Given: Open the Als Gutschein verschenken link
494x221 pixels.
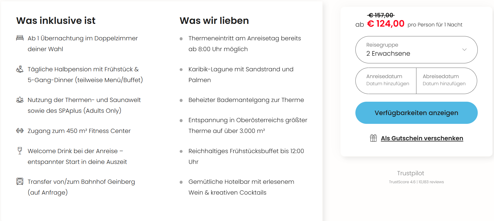Looking at the screenshot, I should (422, 138).
